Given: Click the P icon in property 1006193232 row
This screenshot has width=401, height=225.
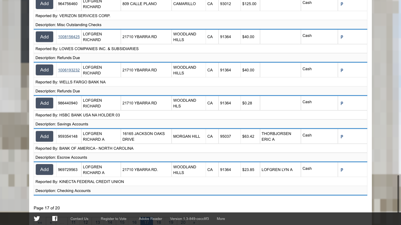Looking at the screenshot, I should 342,70.
